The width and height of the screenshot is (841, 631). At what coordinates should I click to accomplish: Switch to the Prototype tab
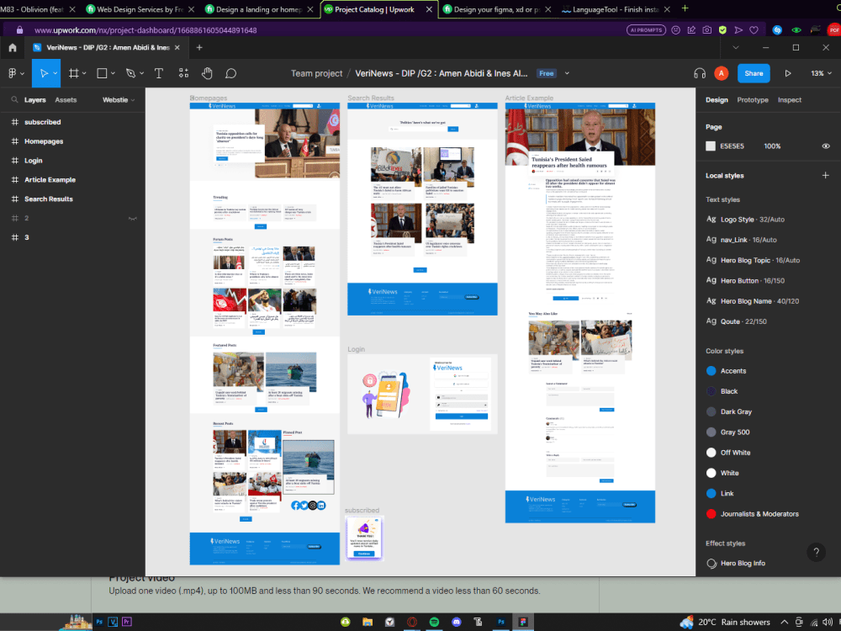pos(753,100)
